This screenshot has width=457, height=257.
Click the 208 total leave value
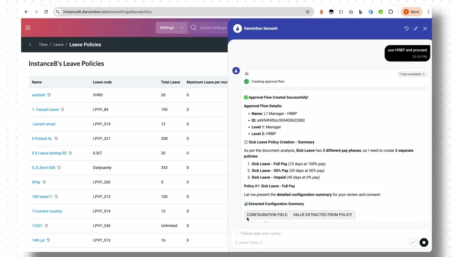pyautogui.click(x=164, y=138)
